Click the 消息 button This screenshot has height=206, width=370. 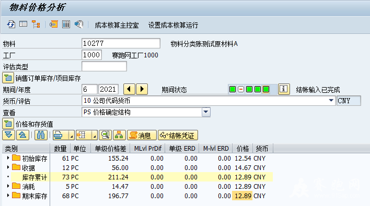point(142,135)
